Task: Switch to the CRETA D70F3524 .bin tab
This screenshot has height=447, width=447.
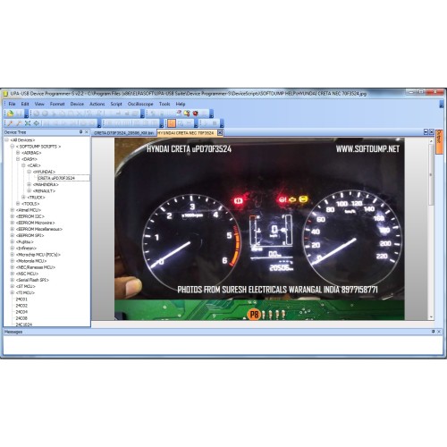Action: (124, 133)
